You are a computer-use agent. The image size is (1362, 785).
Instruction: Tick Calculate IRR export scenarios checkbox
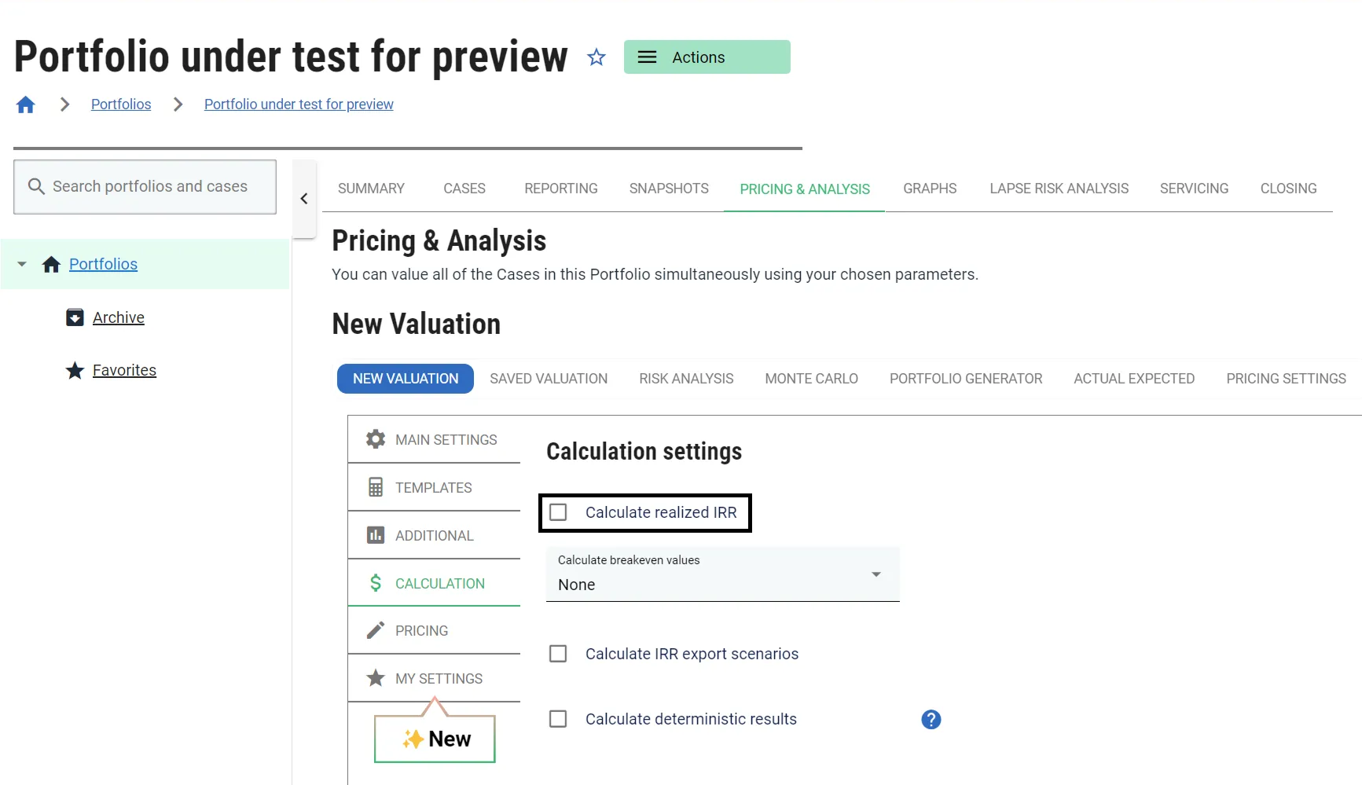click(x=558, y=654)
